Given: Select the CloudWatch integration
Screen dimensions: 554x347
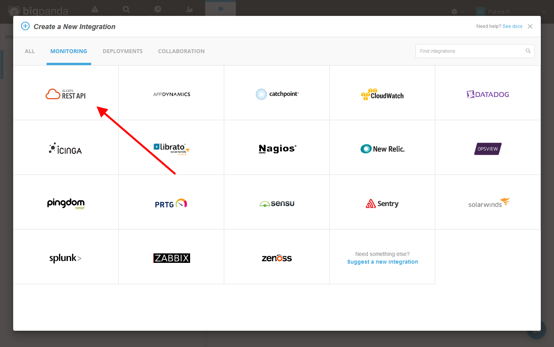Looking at the screenshot, I should point(382,94).
